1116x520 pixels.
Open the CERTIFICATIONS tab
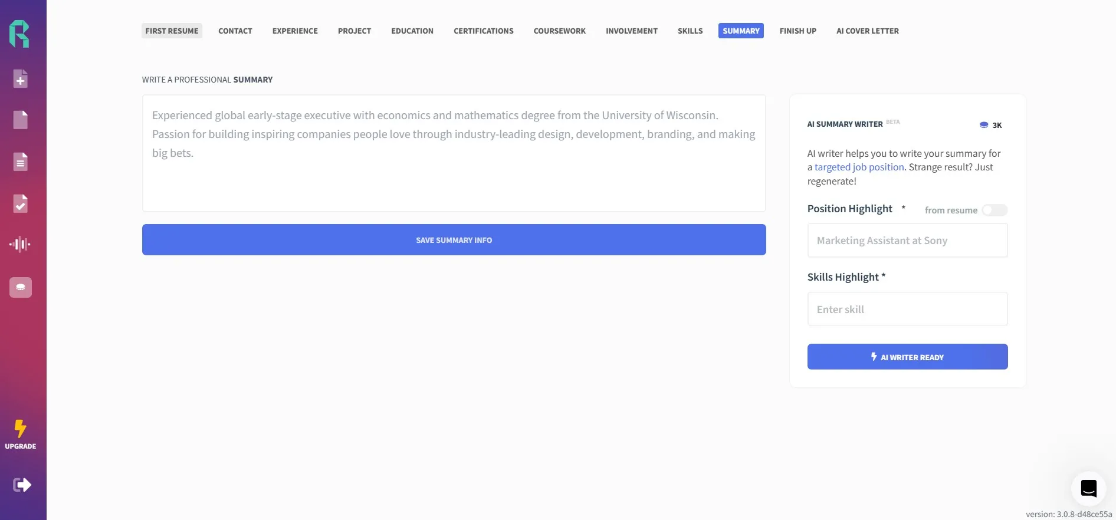(483, 31)
